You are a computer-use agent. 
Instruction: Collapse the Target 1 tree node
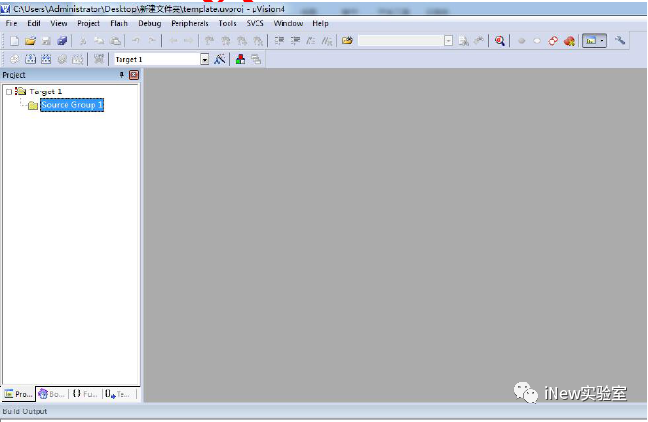pos(9,92)
